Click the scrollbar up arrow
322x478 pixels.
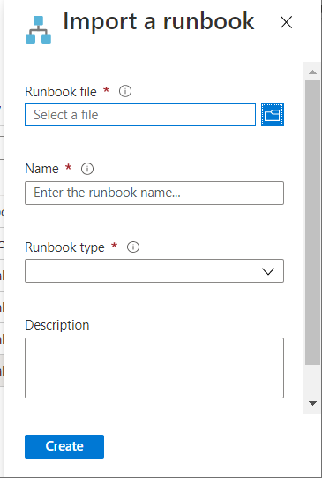(x=312, y=72)
